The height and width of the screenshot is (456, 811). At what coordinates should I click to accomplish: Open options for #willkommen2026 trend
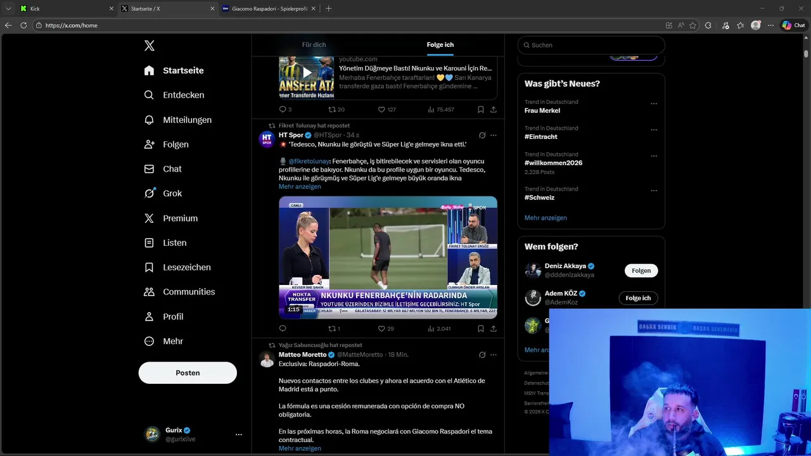[x=654, y=156]
